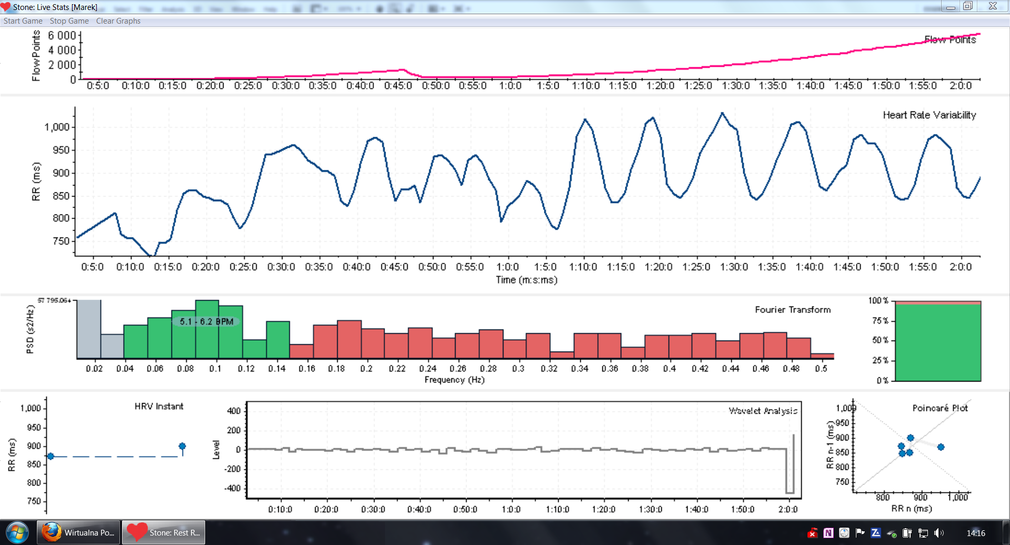Viewport: 1010px width, 545px height.
Task: Open the Windows Start orb
Action: click(x=17, y=532)
